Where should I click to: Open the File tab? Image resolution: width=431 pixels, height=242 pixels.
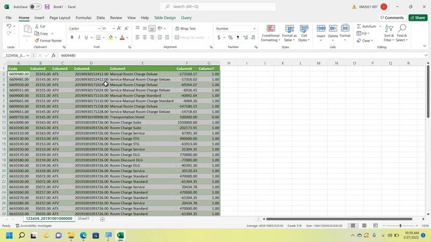[9, 17]
